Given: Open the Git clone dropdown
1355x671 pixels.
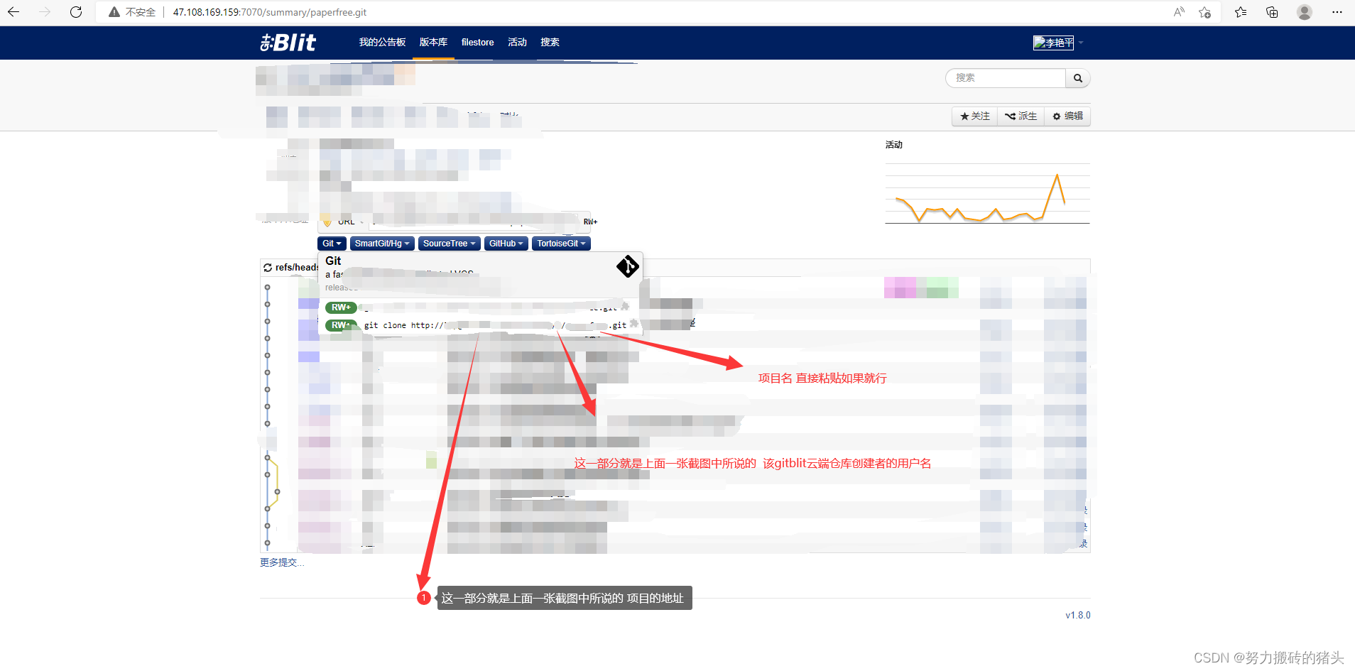Looking at the screenshot, I should coord(332,244).
